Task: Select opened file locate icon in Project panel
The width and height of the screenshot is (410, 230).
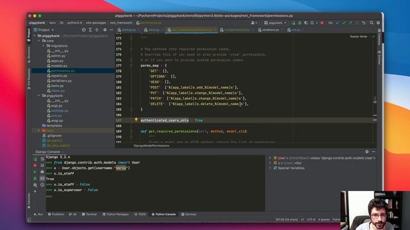Action: click(x=84, y=30)
